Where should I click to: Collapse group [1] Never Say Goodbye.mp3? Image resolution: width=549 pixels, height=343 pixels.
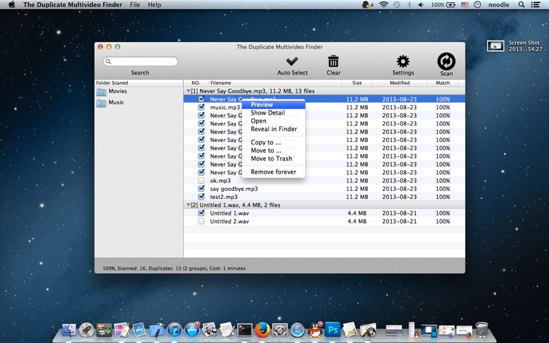188,91
